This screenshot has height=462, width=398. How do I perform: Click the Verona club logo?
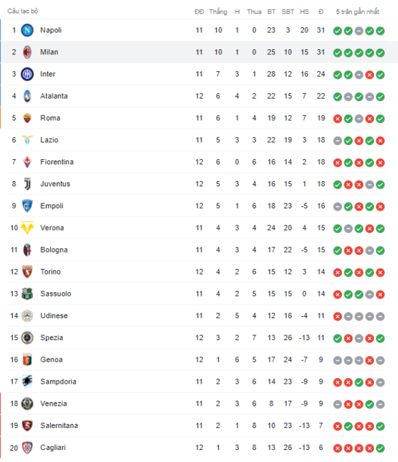point(27,228)
